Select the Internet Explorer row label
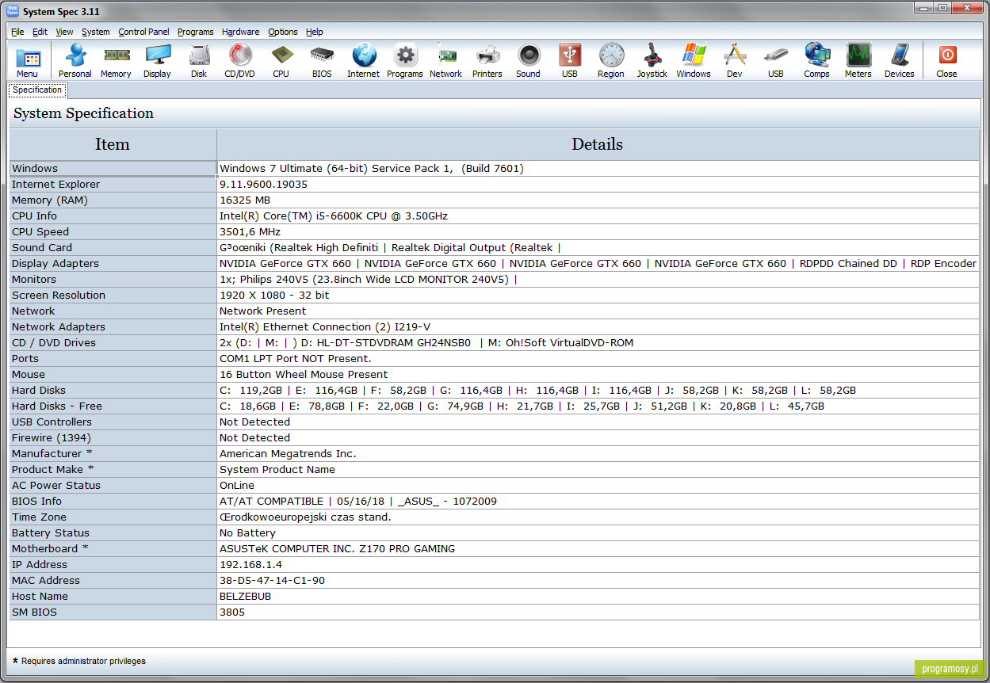 click(x=113, y=184)
